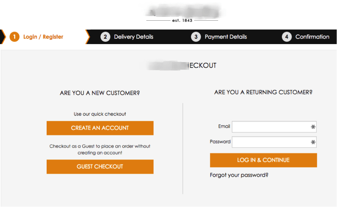Image resolution: width=337 pixels, height=207 pixels.
Task: Click the Password field label
Action: click(x=220, y=141)
